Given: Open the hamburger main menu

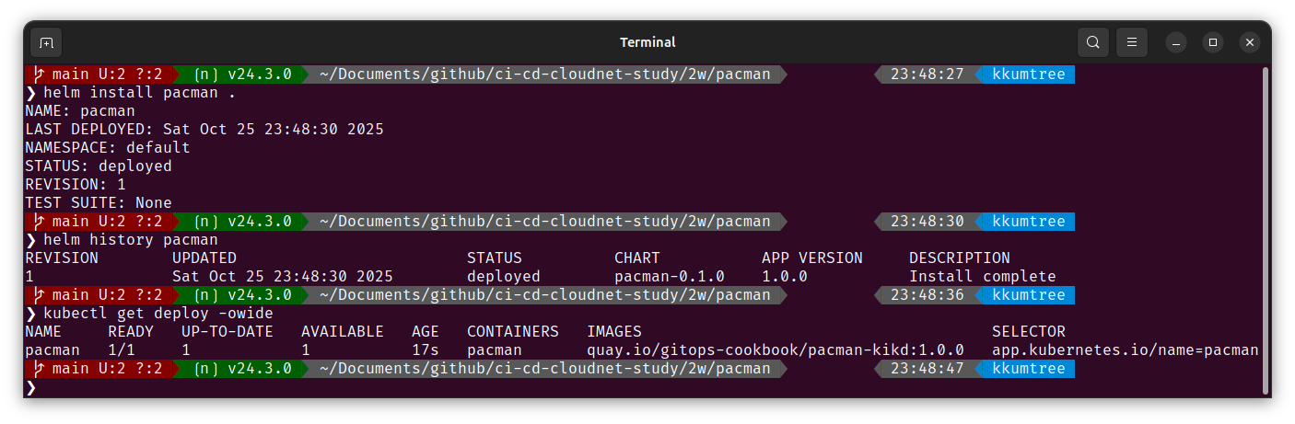Looking at the screenshot, I should point(1132,42).
